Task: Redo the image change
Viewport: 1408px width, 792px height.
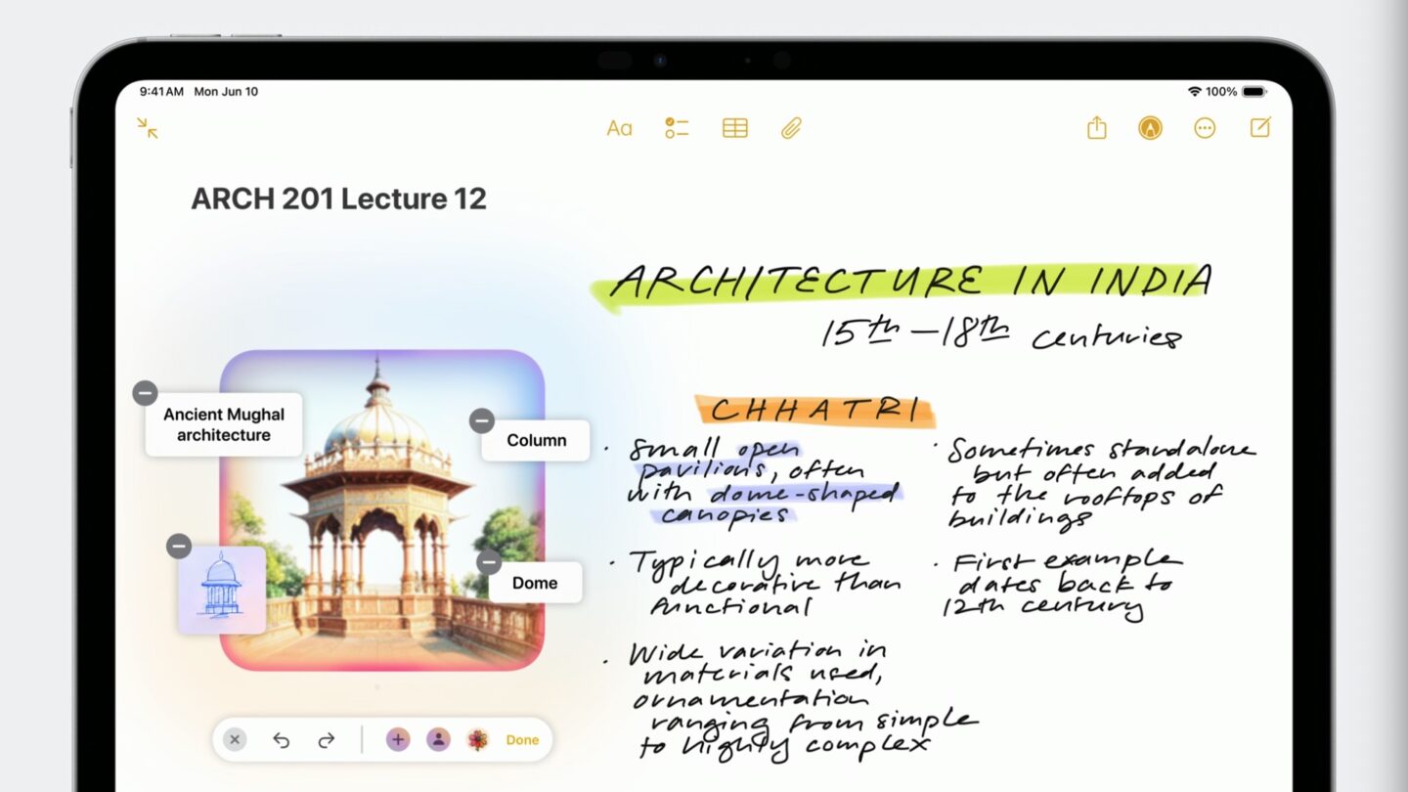Action: (x=327, y=740)
